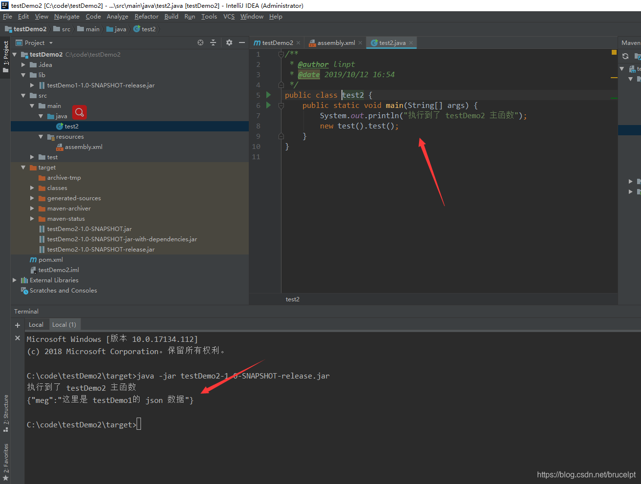Add new terminal session with plus icon
The width and height of the screenshot is (641, 484).
tap(18, 325)
